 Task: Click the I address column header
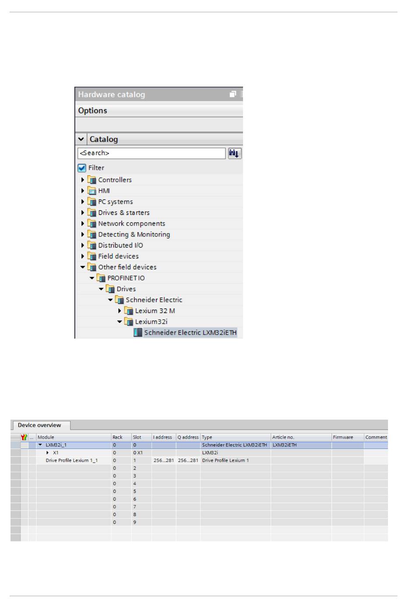click(x=164, y=437)
